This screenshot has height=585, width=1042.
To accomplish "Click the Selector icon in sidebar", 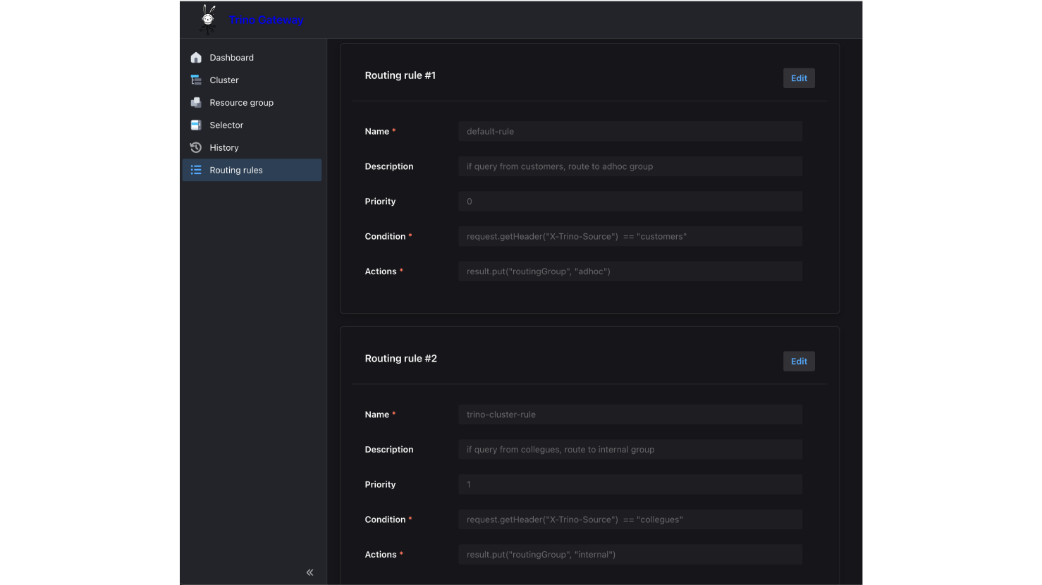I will [196, 125].
